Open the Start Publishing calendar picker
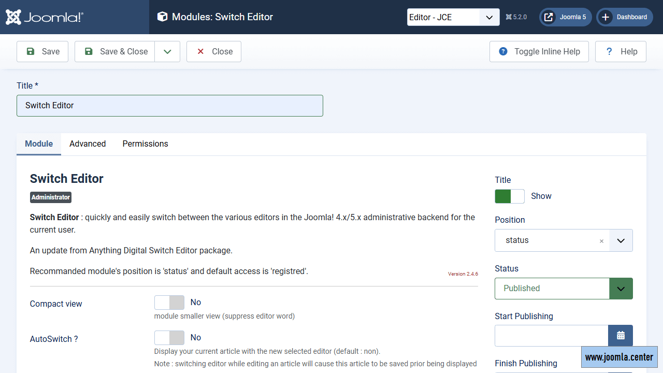Image resolution: width=663 pixels, height=373 pixels. [621, 336]
